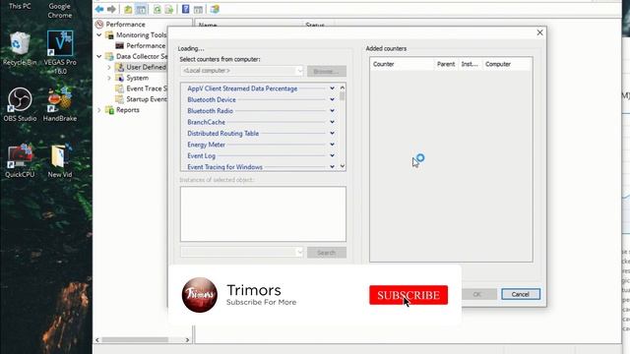Click the Computer column header
630x354 pixels.
tap(507, 64)
